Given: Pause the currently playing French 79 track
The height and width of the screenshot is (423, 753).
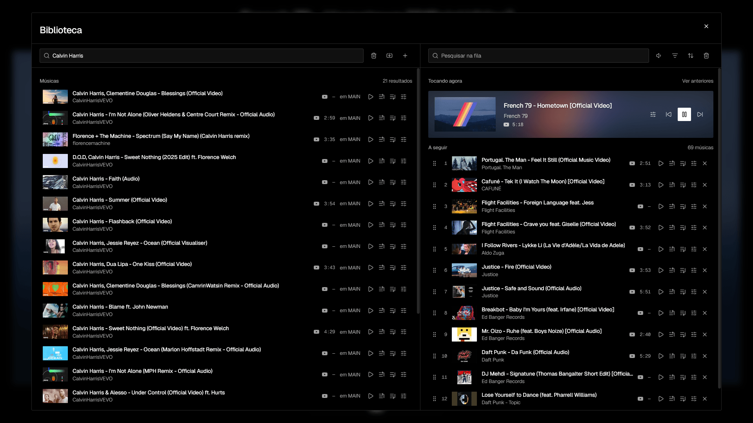Looking at the screenshot, I should click(x=684, y=114).
